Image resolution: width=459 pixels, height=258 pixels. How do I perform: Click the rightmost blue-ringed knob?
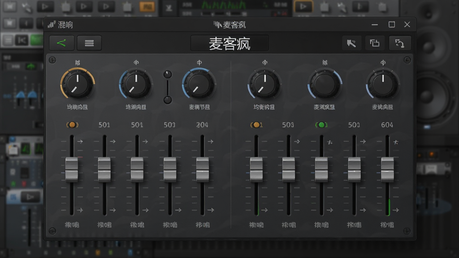pyautogui.click(x=383, y=84)
